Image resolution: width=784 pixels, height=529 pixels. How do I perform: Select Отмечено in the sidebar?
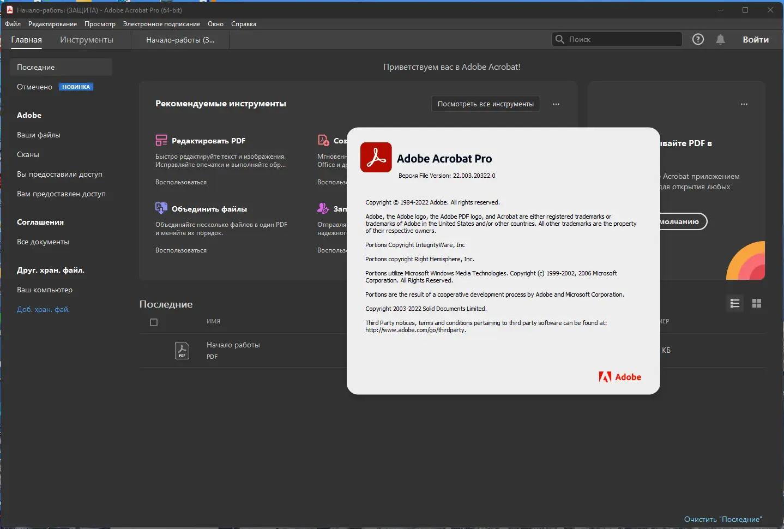click(x=35, y=87)
